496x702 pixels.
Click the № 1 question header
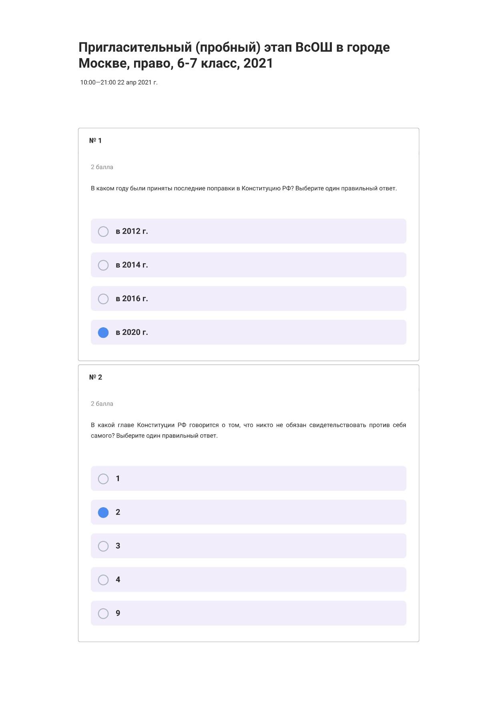[x=95, y=141]
